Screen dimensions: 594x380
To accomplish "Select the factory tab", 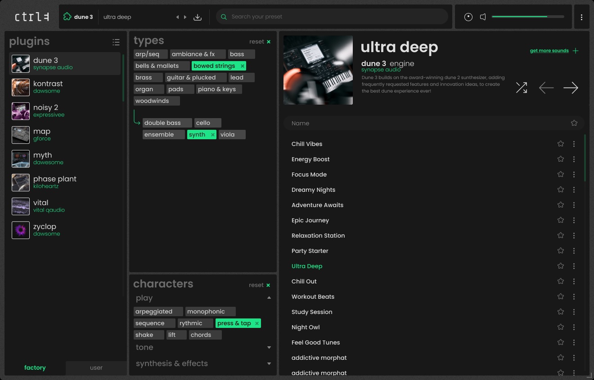I will coord(35,367).
